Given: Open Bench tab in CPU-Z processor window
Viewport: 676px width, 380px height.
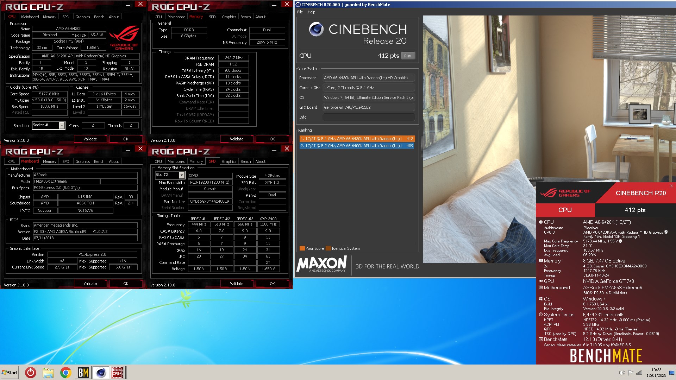Looking at the screenshot, I should (x=99, y=17).
